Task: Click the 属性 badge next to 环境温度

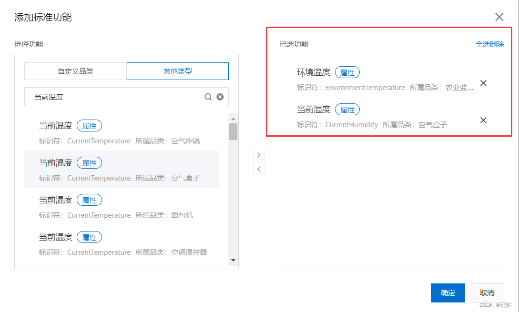Action: [x=347, y=72]
